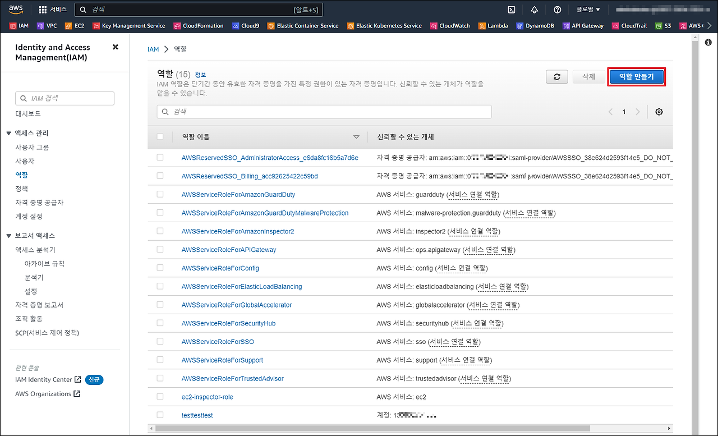Open Elastic Kubernetes Service bookmark
718x436 pixels.
384,26
